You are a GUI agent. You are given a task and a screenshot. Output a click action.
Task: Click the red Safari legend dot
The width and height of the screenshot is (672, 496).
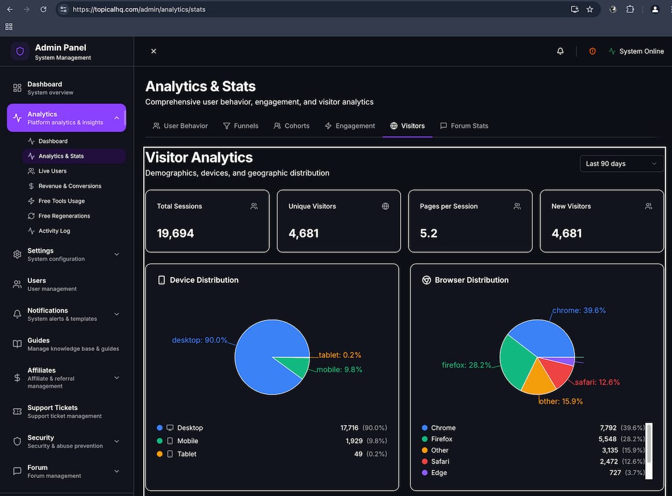point(425,461)
